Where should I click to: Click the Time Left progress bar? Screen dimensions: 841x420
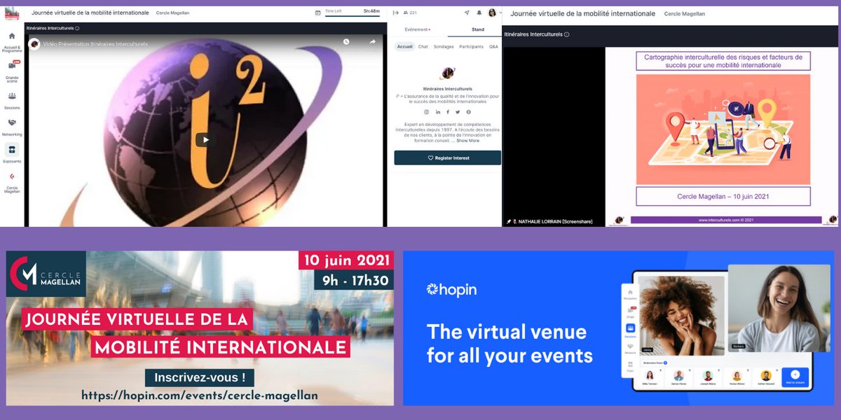353,15
